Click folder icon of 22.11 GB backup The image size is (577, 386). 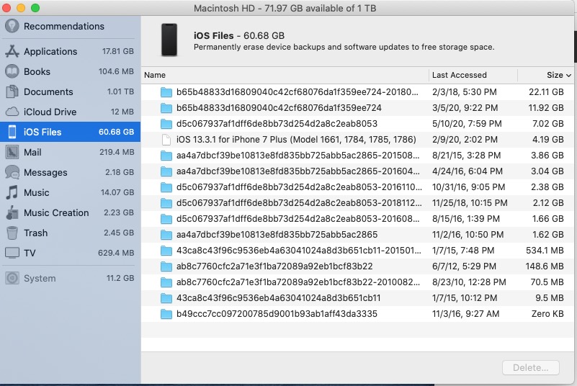click(166, 92)
